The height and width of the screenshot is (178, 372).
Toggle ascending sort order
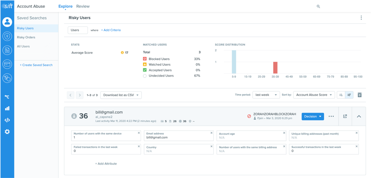click(341, 95)
